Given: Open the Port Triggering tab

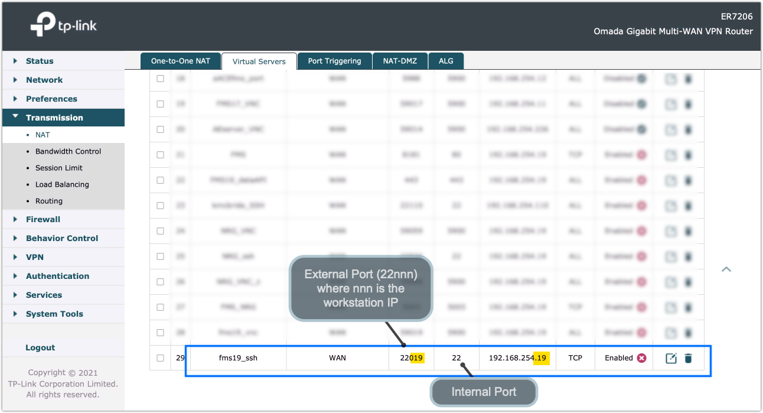Looking at the screenshot, I should pos(334,61).
